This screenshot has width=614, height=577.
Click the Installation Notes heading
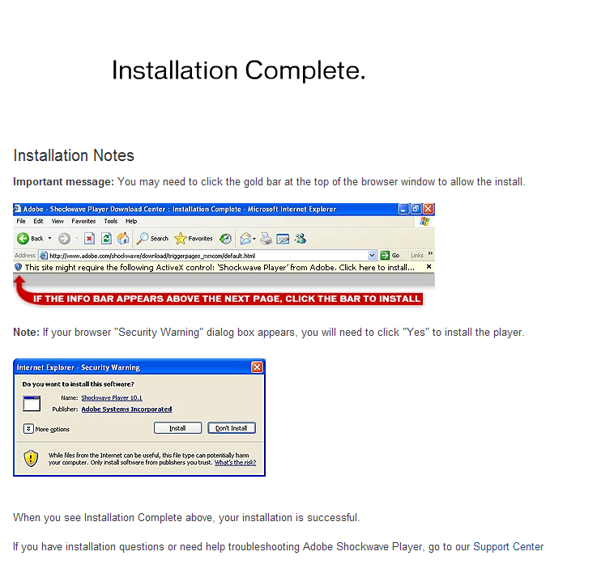click(74, 155)
